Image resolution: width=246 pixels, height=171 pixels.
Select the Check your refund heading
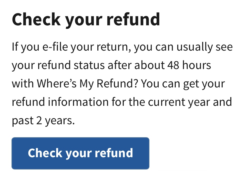86,20
